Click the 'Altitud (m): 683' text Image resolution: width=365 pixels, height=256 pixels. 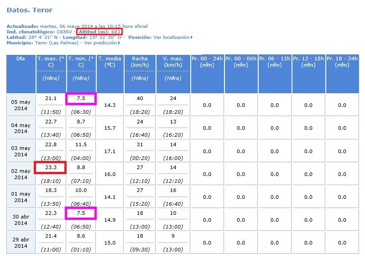99,32
